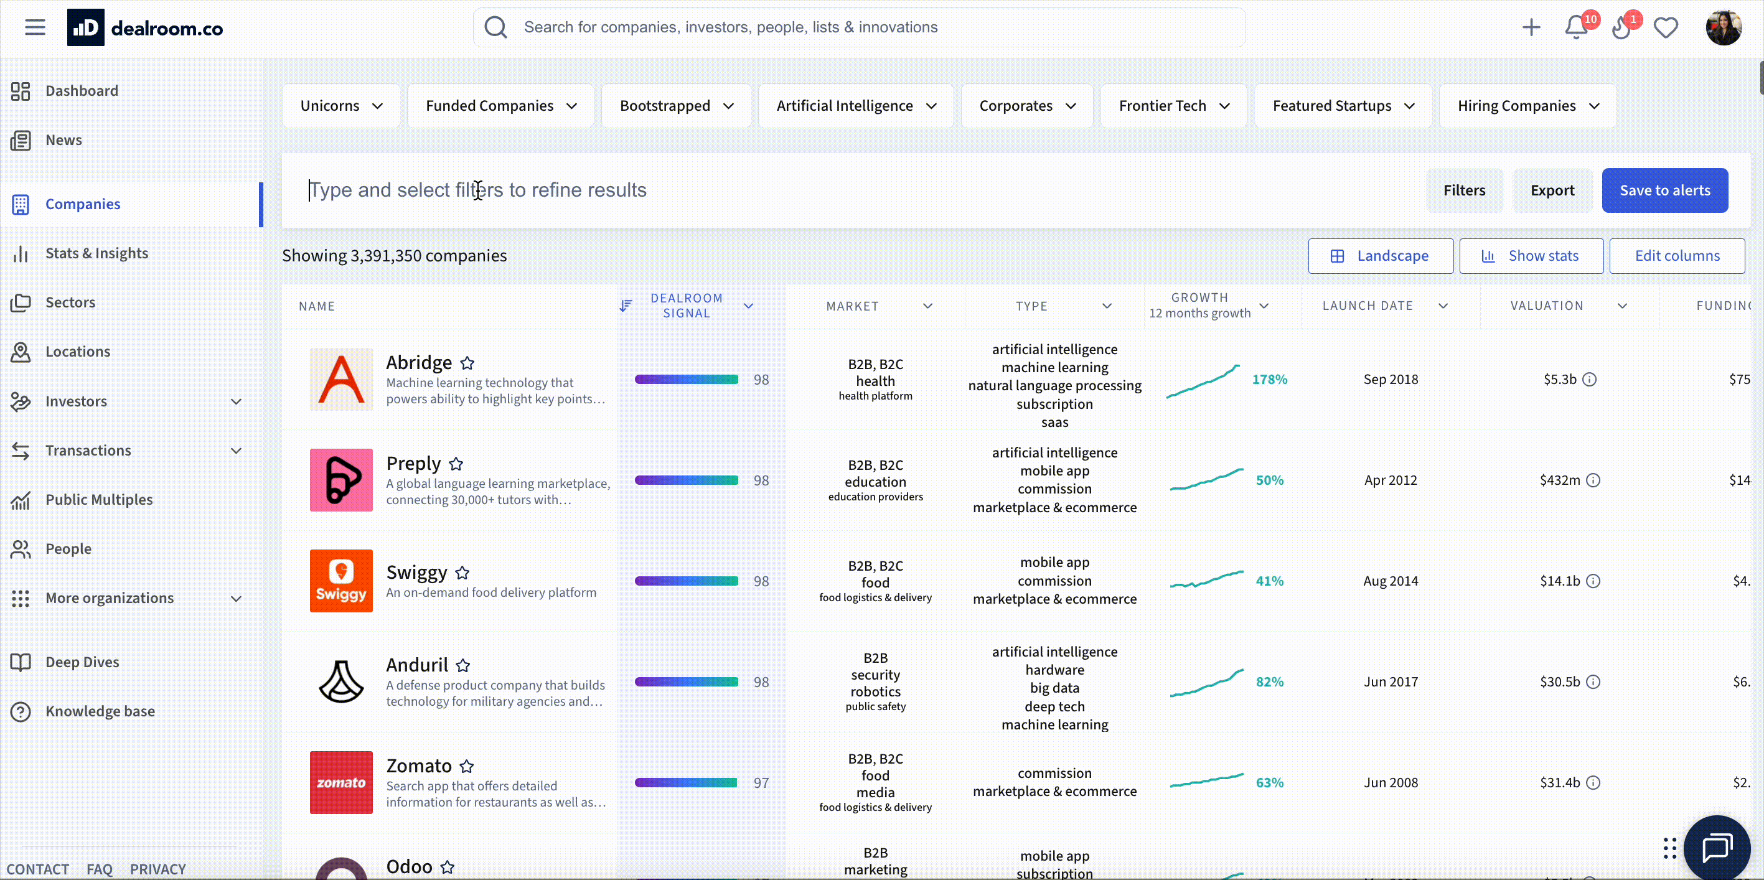Viewport: 1764px width, 880px height.
Task: Click the info icon next to $432m valuation
Action: (1593, 480)
